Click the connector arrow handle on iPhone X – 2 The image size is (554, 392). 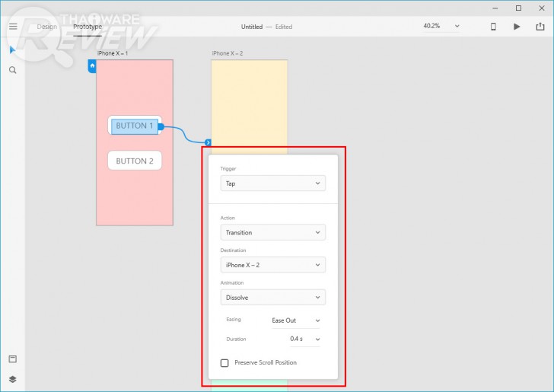click(x=208, y=142)
